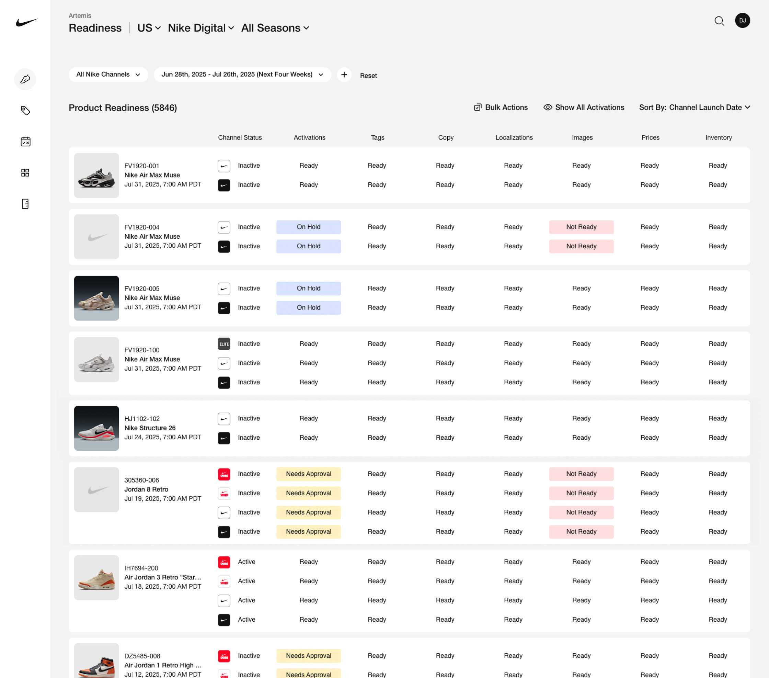Click black Nike channel icon for Jordan 8 Retro
Image resolution: width=769 pixels, height=678 pixels.
pos(224,532)
